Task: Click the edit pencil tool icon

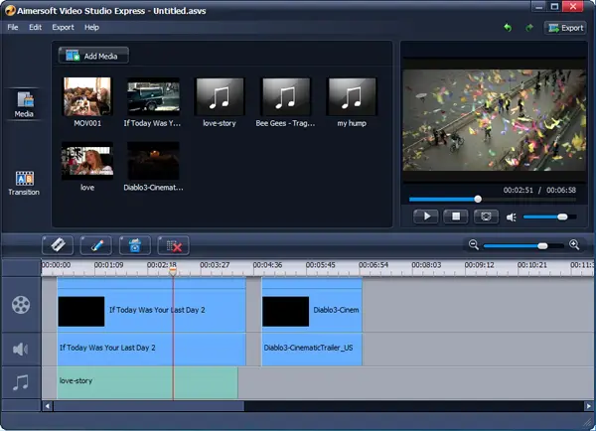Action: [x=97, y=244]
